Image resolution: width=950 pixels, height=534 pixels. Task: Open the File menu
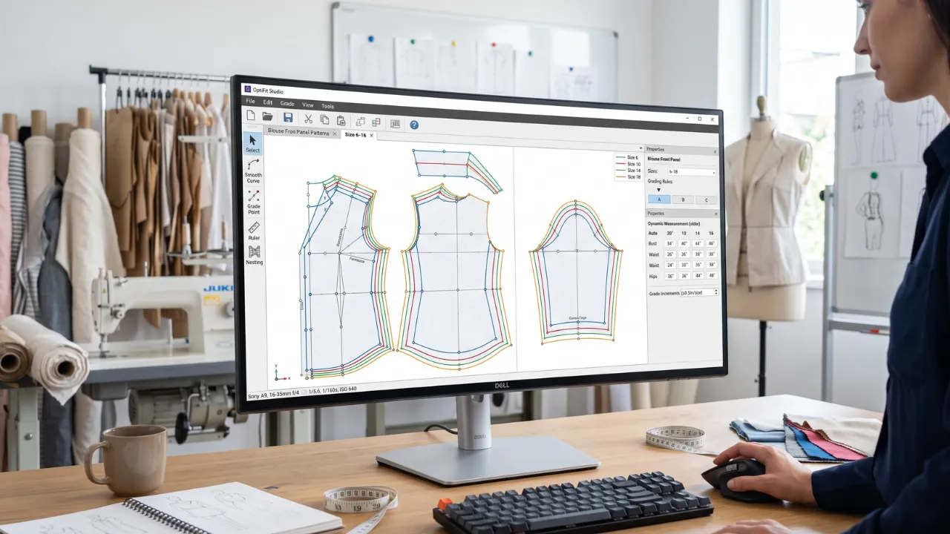pos(250,101)
